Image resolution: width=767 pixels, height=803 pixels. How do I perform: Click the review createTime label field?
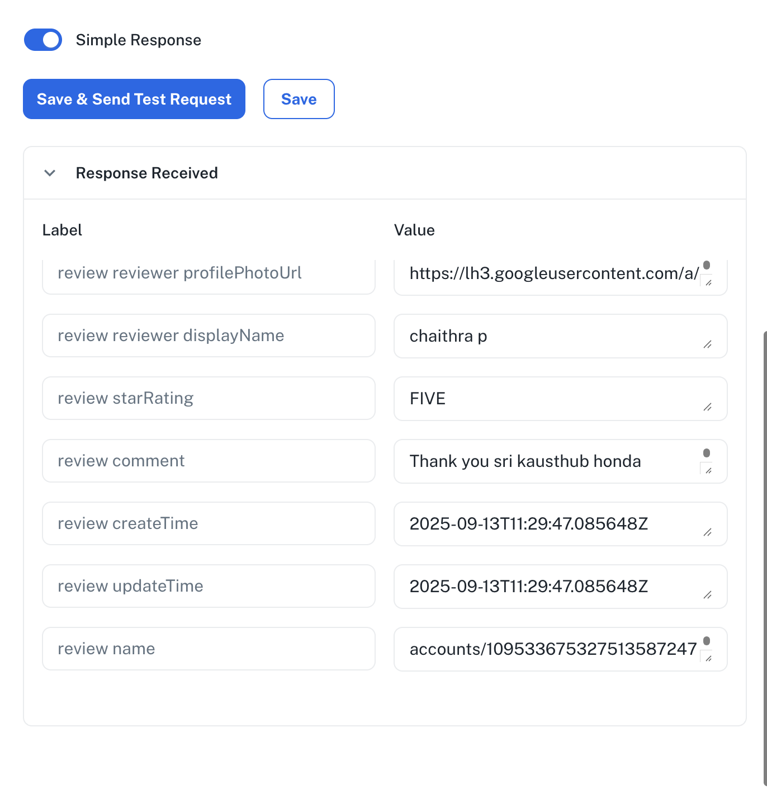pos(209,523)
